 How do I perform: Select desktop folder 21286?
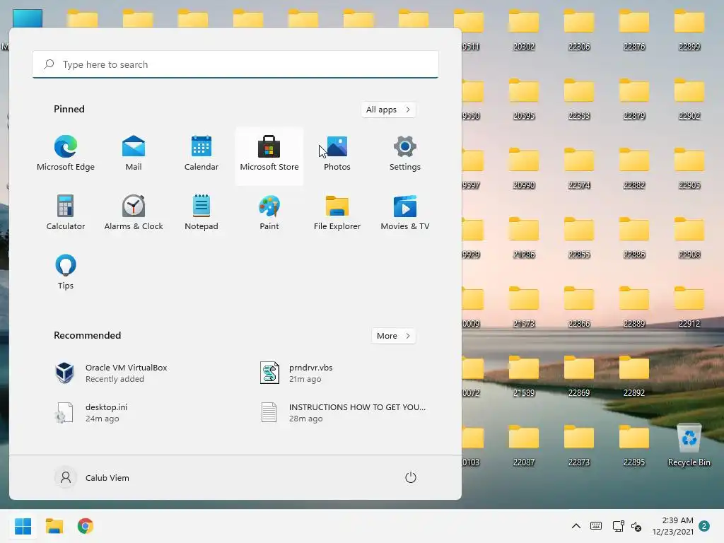coord(524,238)
